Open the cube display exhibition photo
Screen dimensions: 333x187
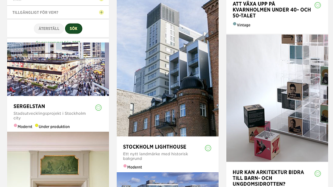(277, 98)
